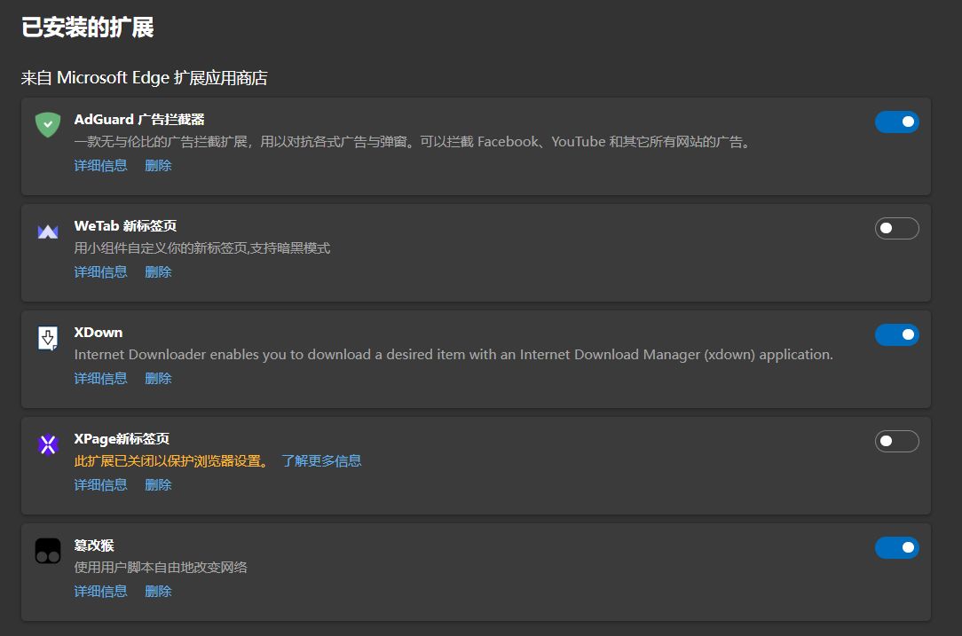The image size is (962, 636).
Task: Click the 篡改猴 Tampermonkey icon
Action: pos(48,551)
